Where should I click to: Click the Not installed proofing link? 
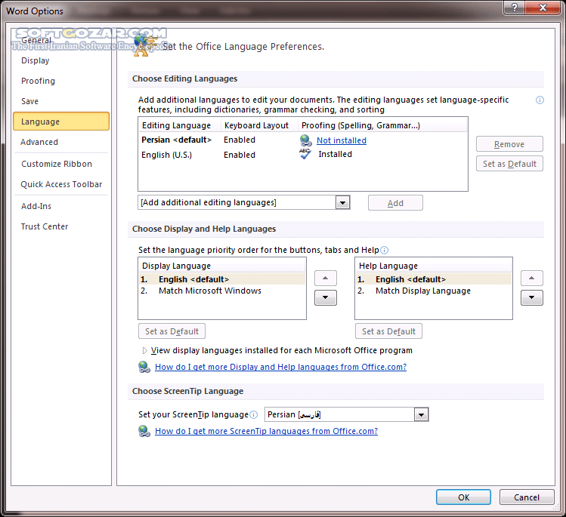coord(342,140)
